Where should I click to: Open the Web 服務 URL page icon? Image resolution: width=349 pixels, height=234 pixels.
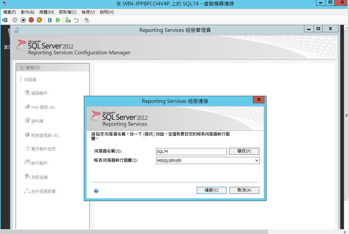click(x=27, y=107)
